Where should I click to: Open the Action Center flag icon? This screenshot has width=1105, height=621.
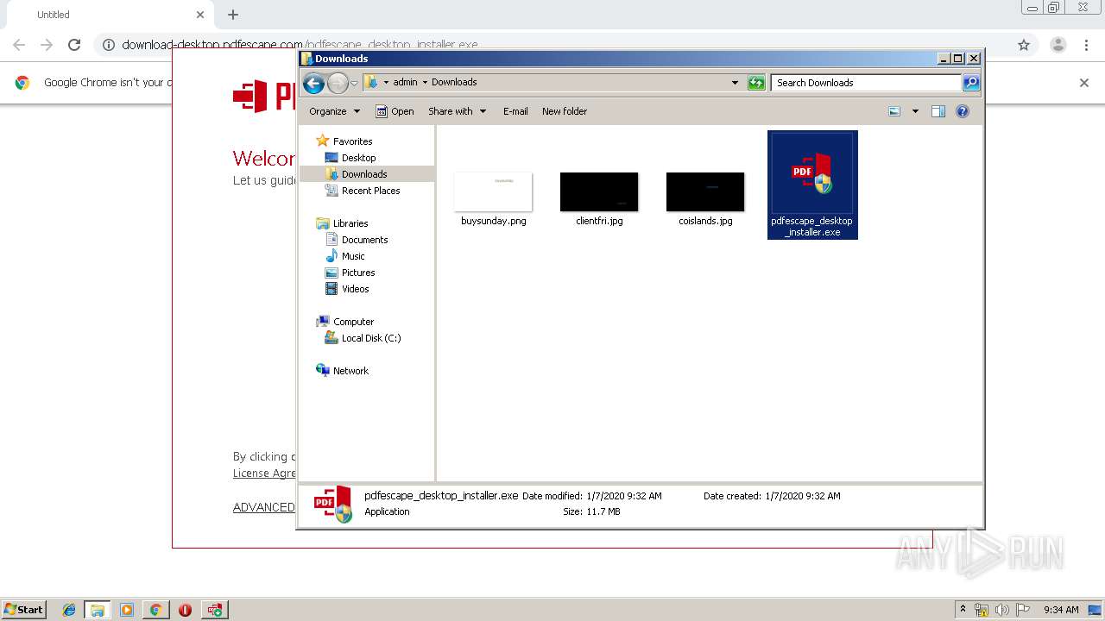click(1023, 610)
